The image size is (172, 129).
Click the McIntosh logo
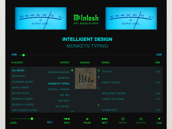(x=86, y=18)
